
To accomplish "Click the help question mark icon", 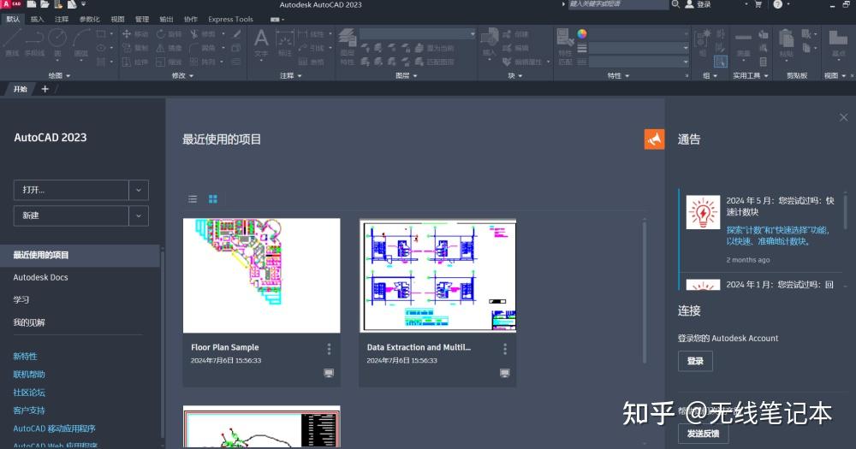I will click(x=778, y=4).
